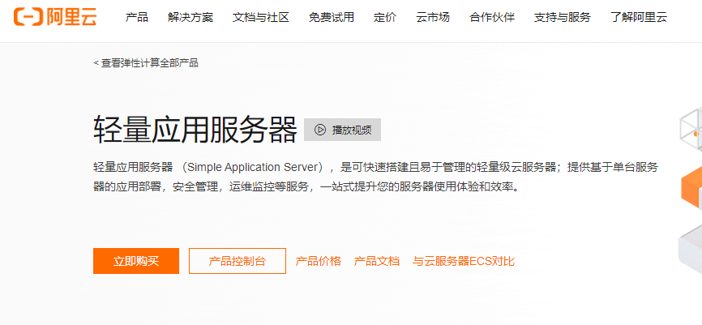702x325 pixels.
Task: Click the 阿里云 logo
Action: coord(55,17)
